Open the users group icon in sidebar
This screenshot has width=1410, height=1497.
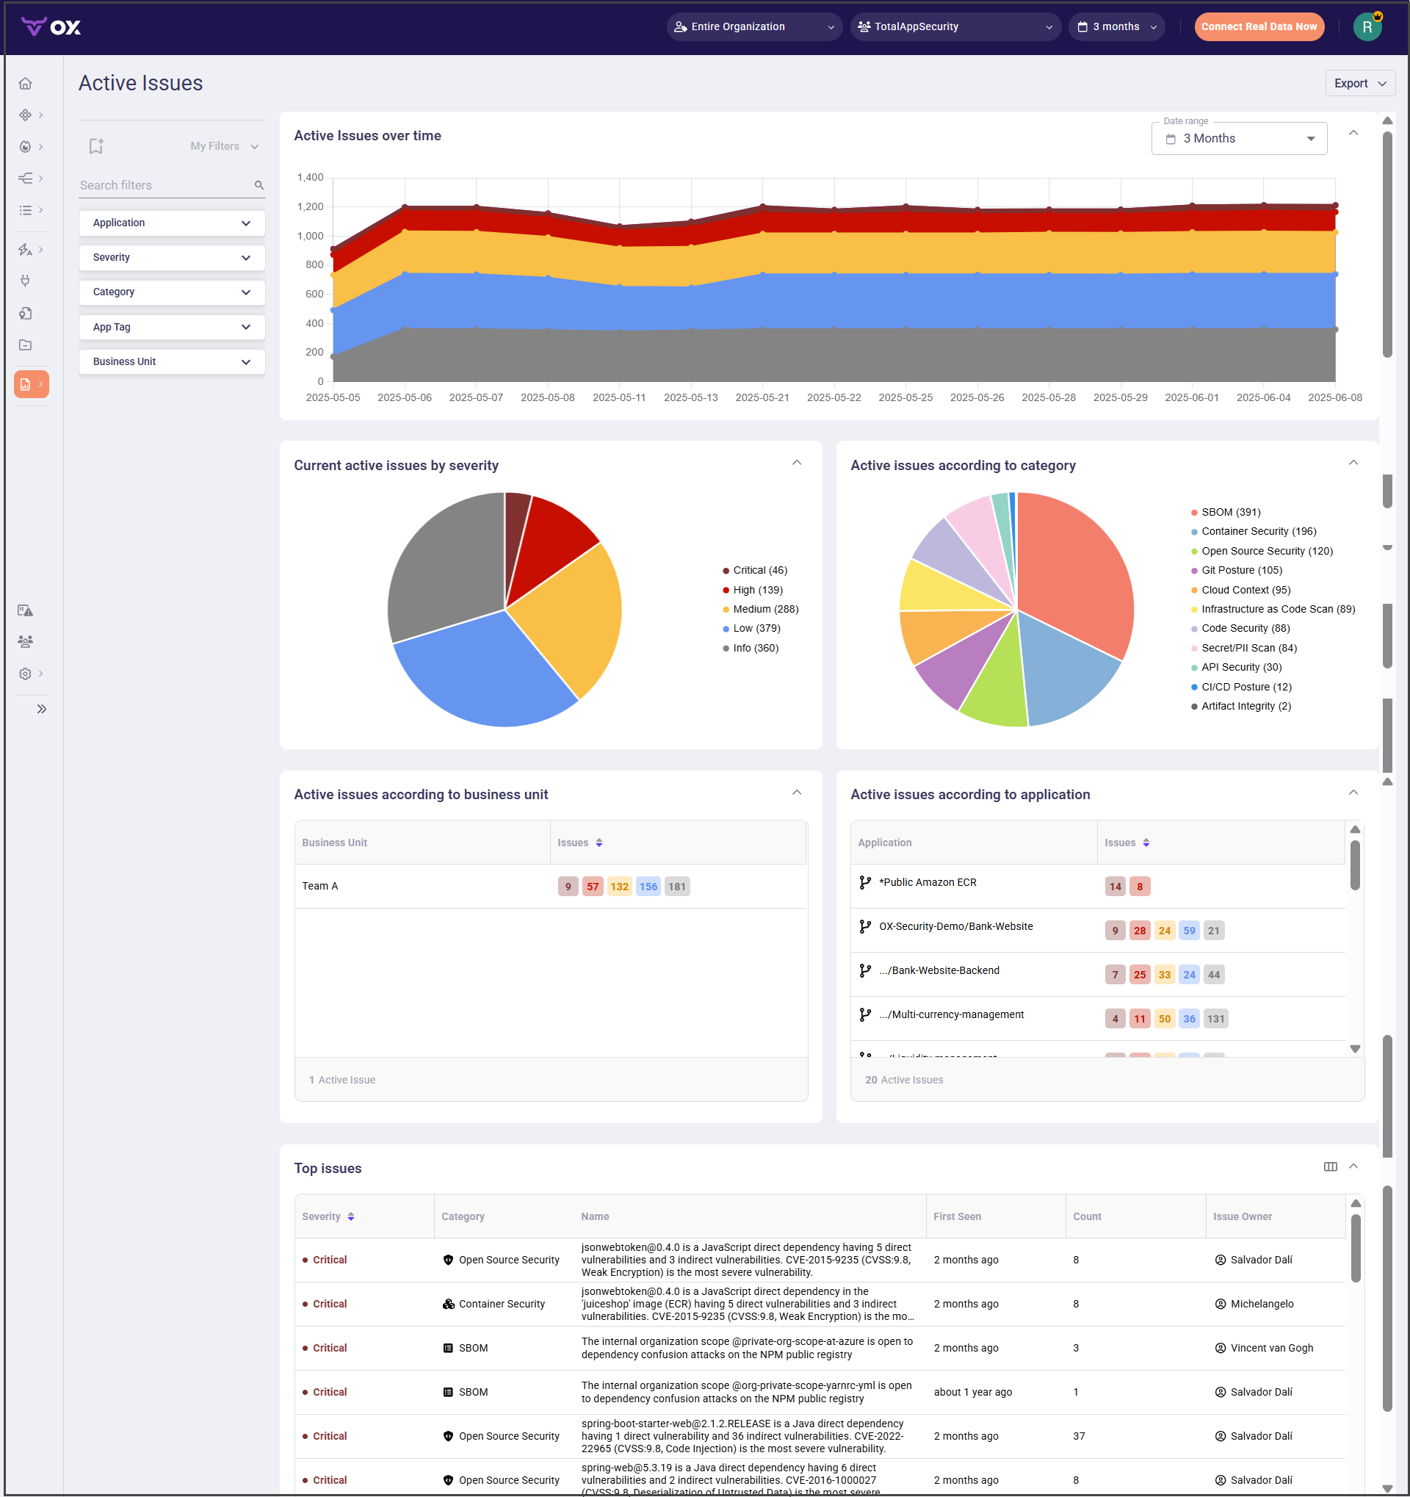pyautogui.click(x=26, y=641)
